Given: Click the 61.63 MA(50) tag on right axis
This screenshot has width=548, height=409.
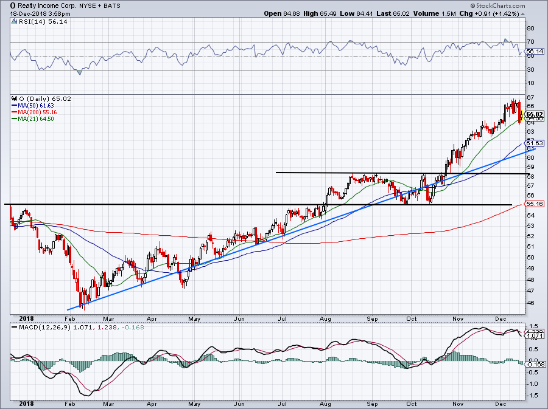Looking at the screenshot, I should pyautogui.click(x=535, y=143).
